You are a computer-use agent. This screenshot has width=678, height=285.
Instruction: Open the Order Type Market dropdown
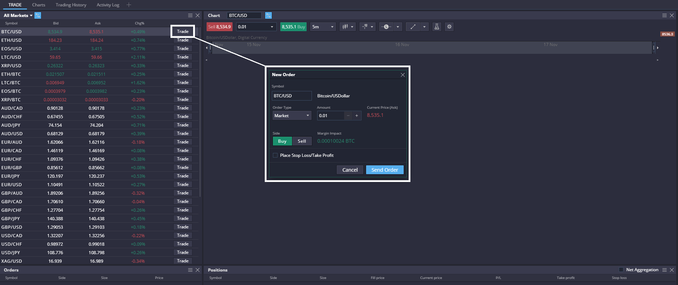pos(292,116)
